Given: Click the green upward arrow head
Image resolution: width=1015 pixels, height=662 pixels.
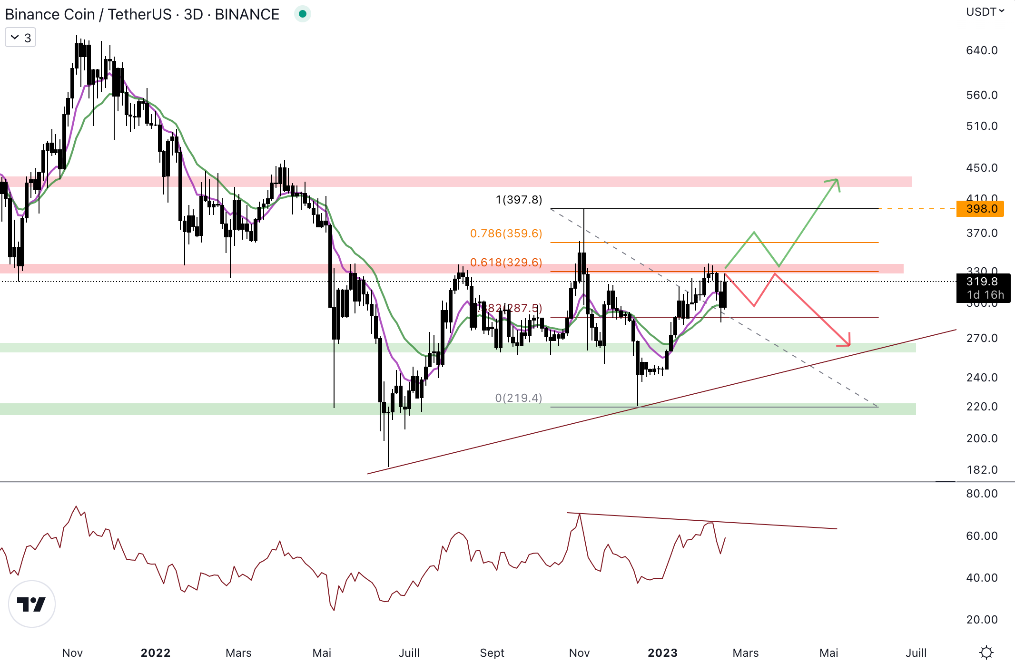Looking at the screenshot, I should point(836,182).
